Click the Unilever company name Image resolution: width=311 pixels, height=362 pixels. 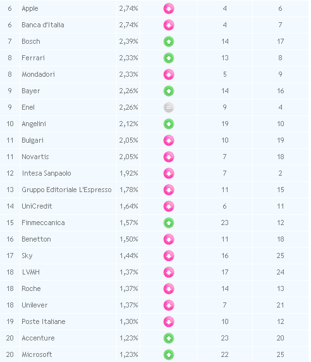(x=35, y=305)
